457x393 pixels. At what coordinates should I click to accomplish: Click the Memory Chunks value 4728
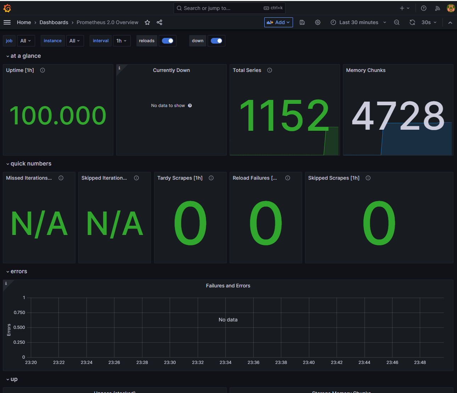click(x=398, y=116)
